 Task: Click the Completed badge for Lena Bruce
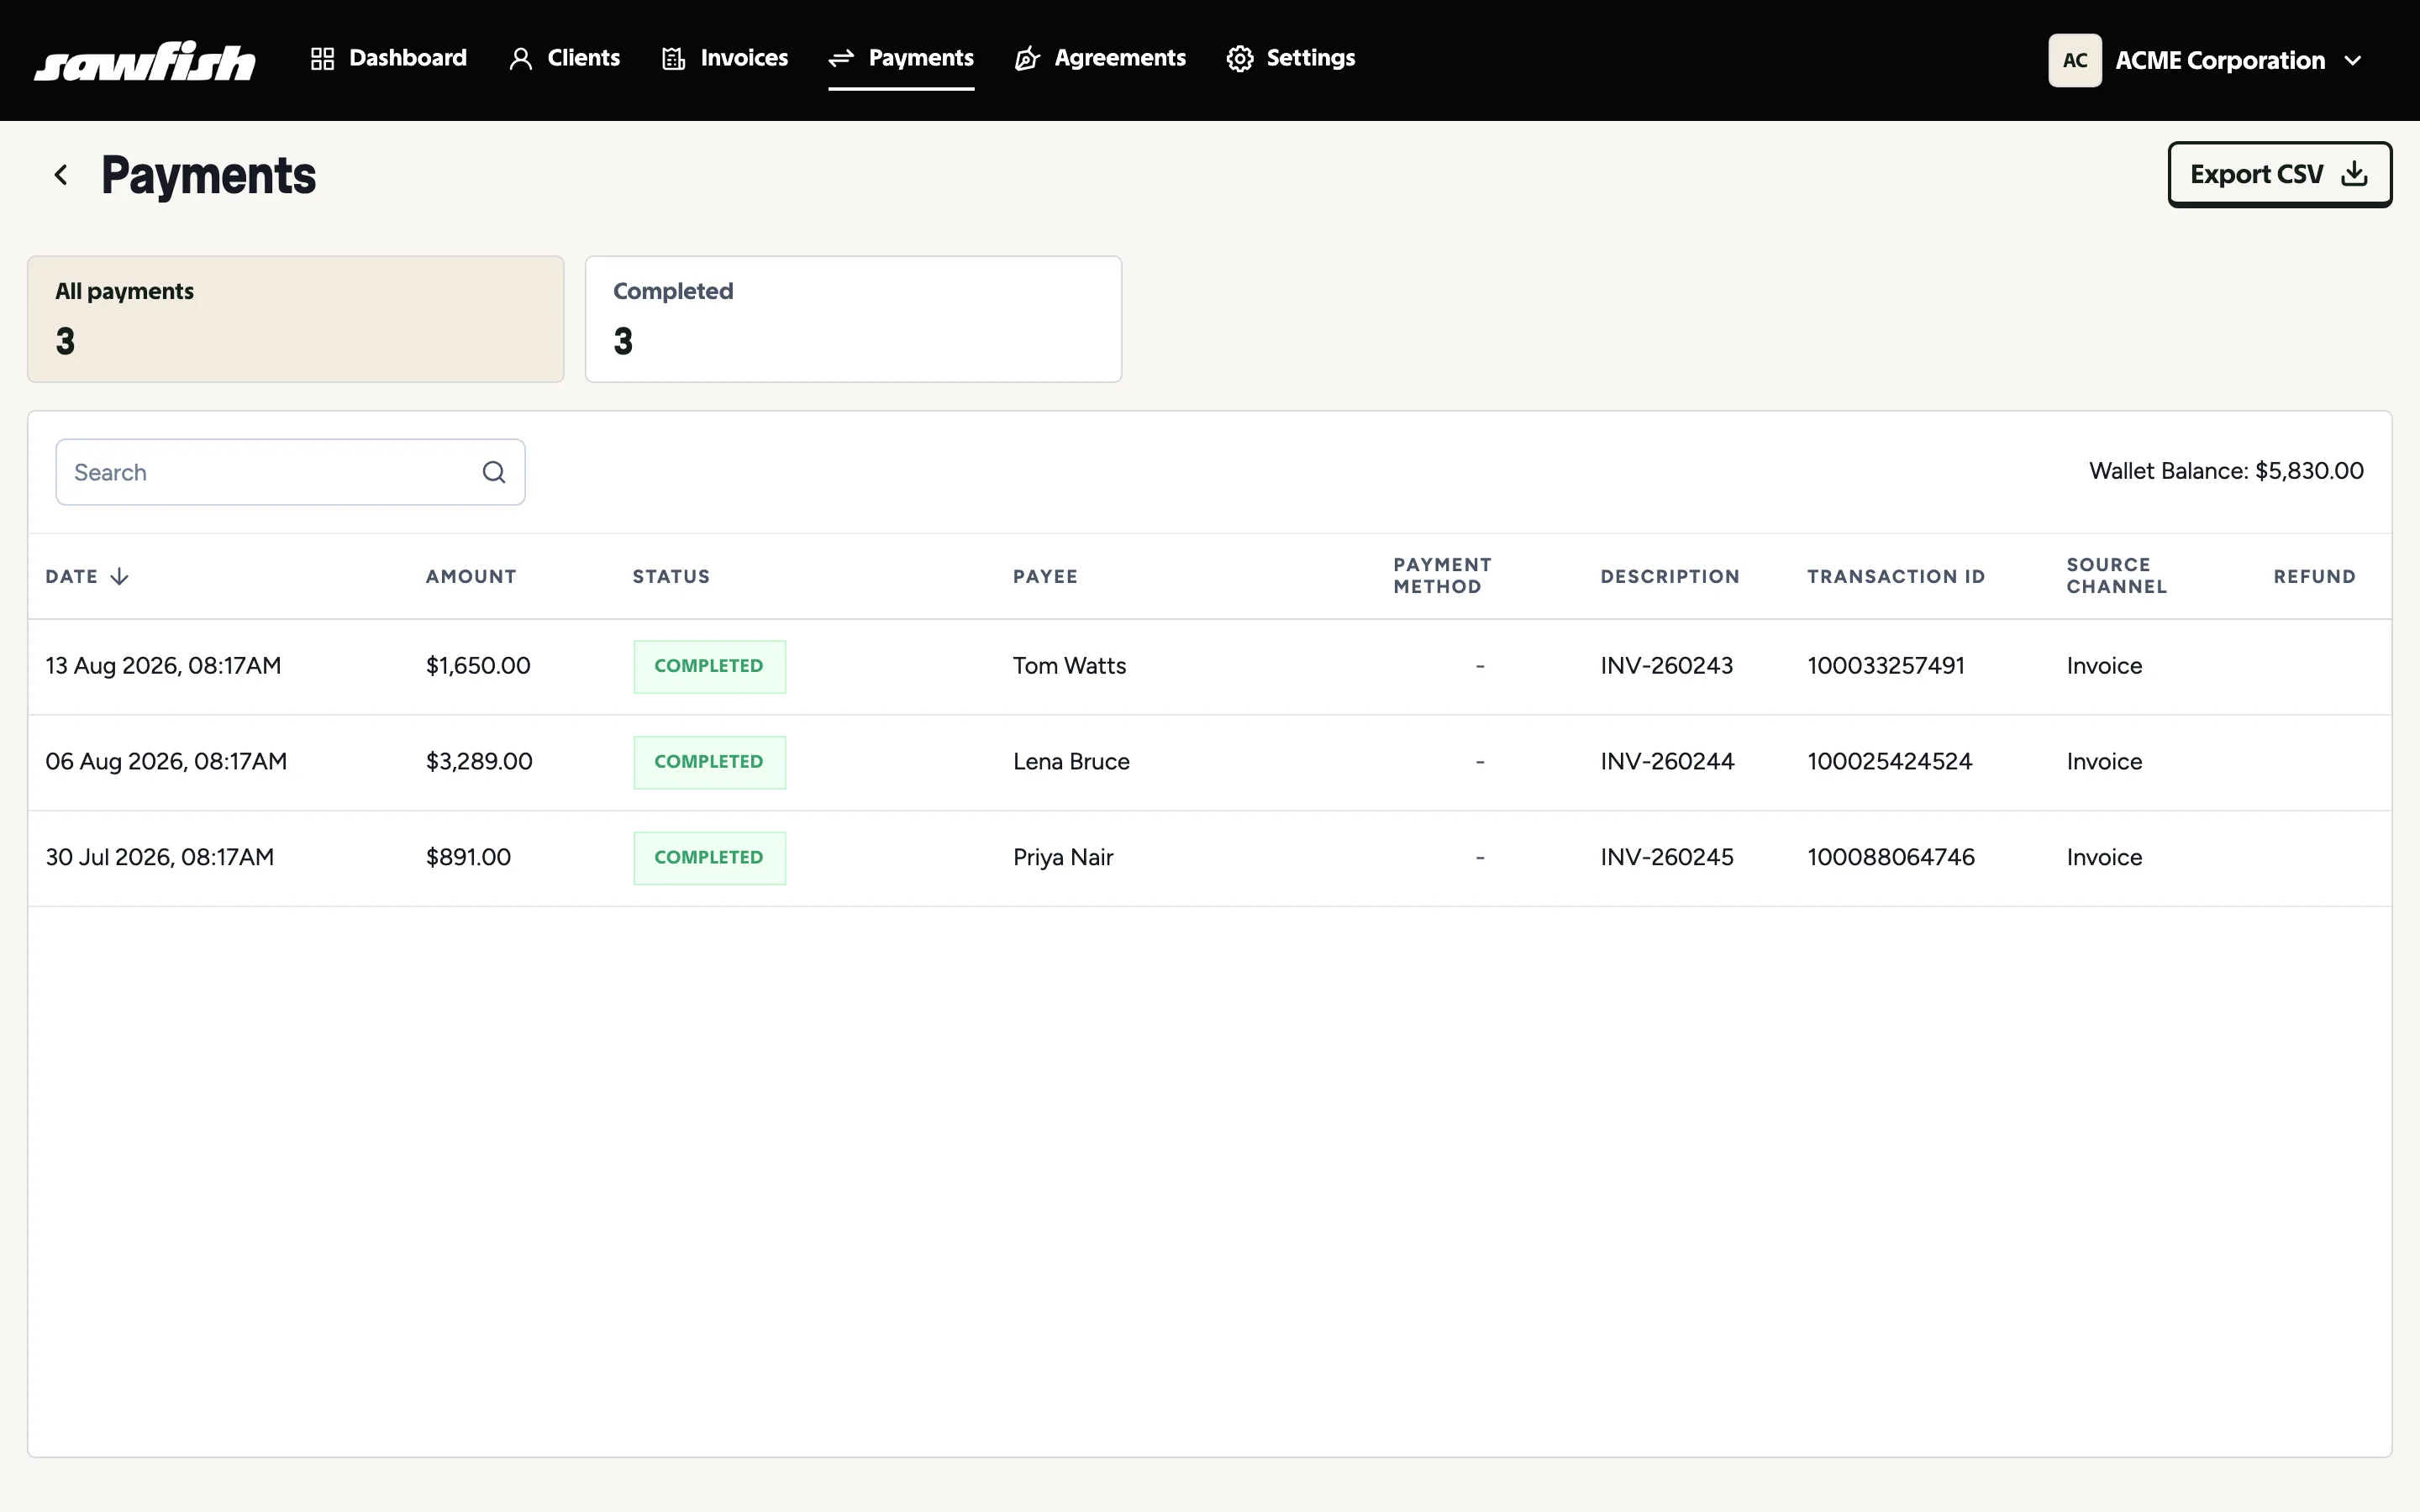pyautogui.click(x=710, y=763)
